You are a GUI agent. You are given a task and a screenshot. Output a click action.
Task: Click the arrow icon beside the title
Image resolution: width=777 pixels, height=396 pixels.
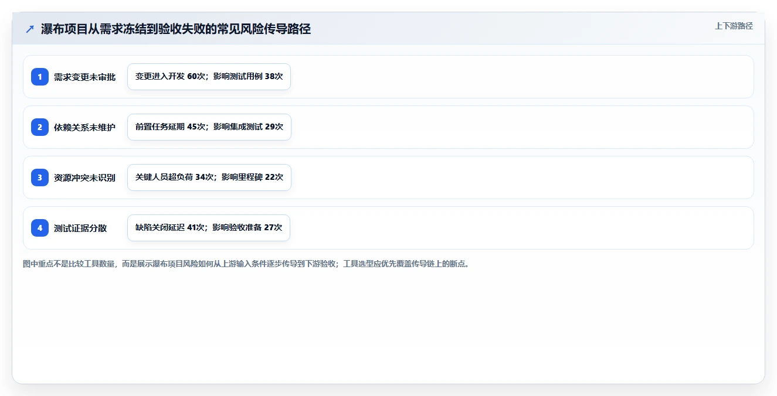30,29
